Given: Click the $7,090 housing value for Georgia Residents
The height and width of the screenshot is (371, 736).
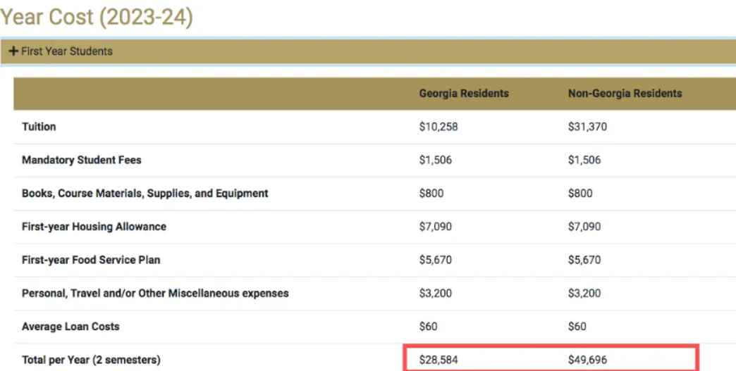Looking at the screenshot, I should coord(435,227).
